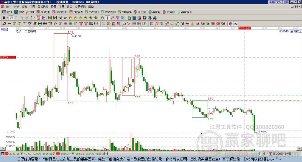Click the 客服 button in title bar
The height and width of the screenshot is (162, 302).
272,2
